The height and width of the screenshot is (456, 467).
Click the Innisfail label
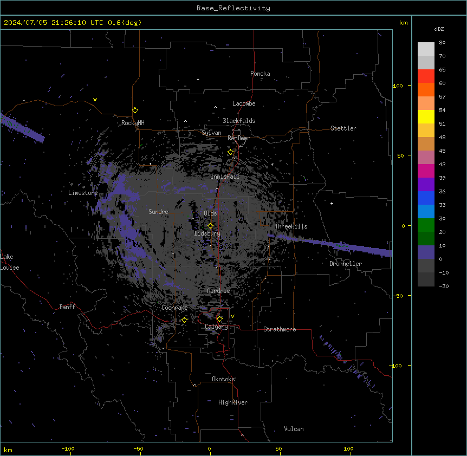point(225,177)
